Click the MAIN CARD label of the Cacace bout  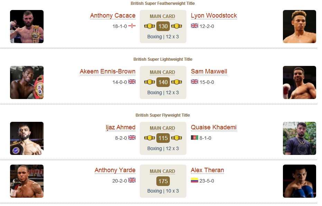tap(163, 17)
